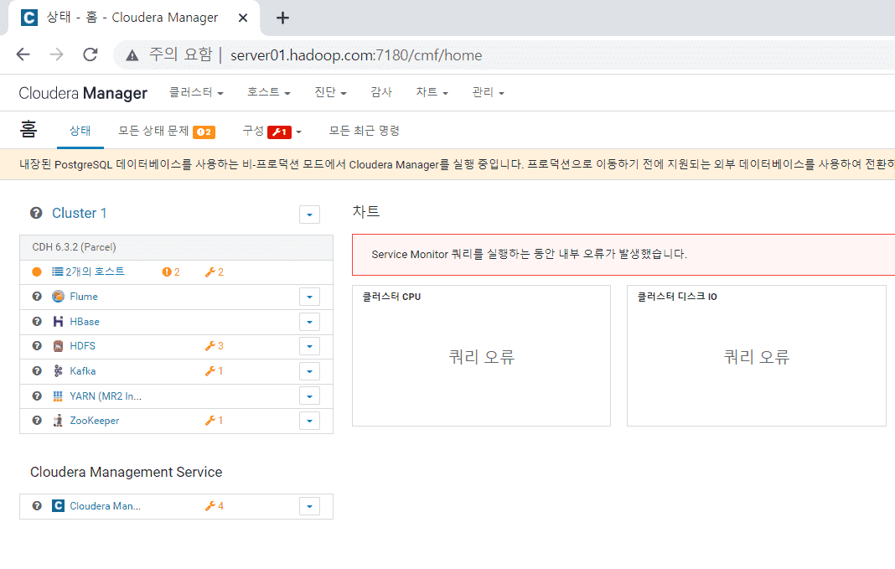Open the ZooKeeper service link

click(94, 421)
